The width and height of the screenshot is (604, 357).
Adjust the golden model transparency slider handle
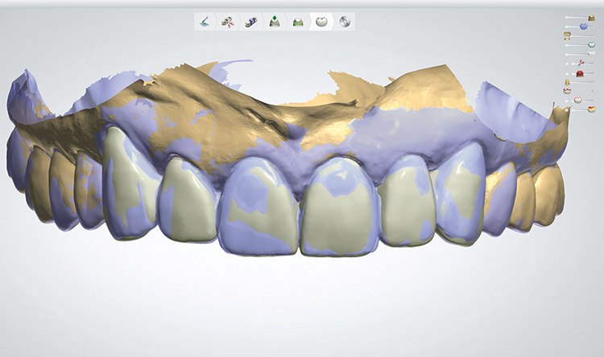(591, 18)
